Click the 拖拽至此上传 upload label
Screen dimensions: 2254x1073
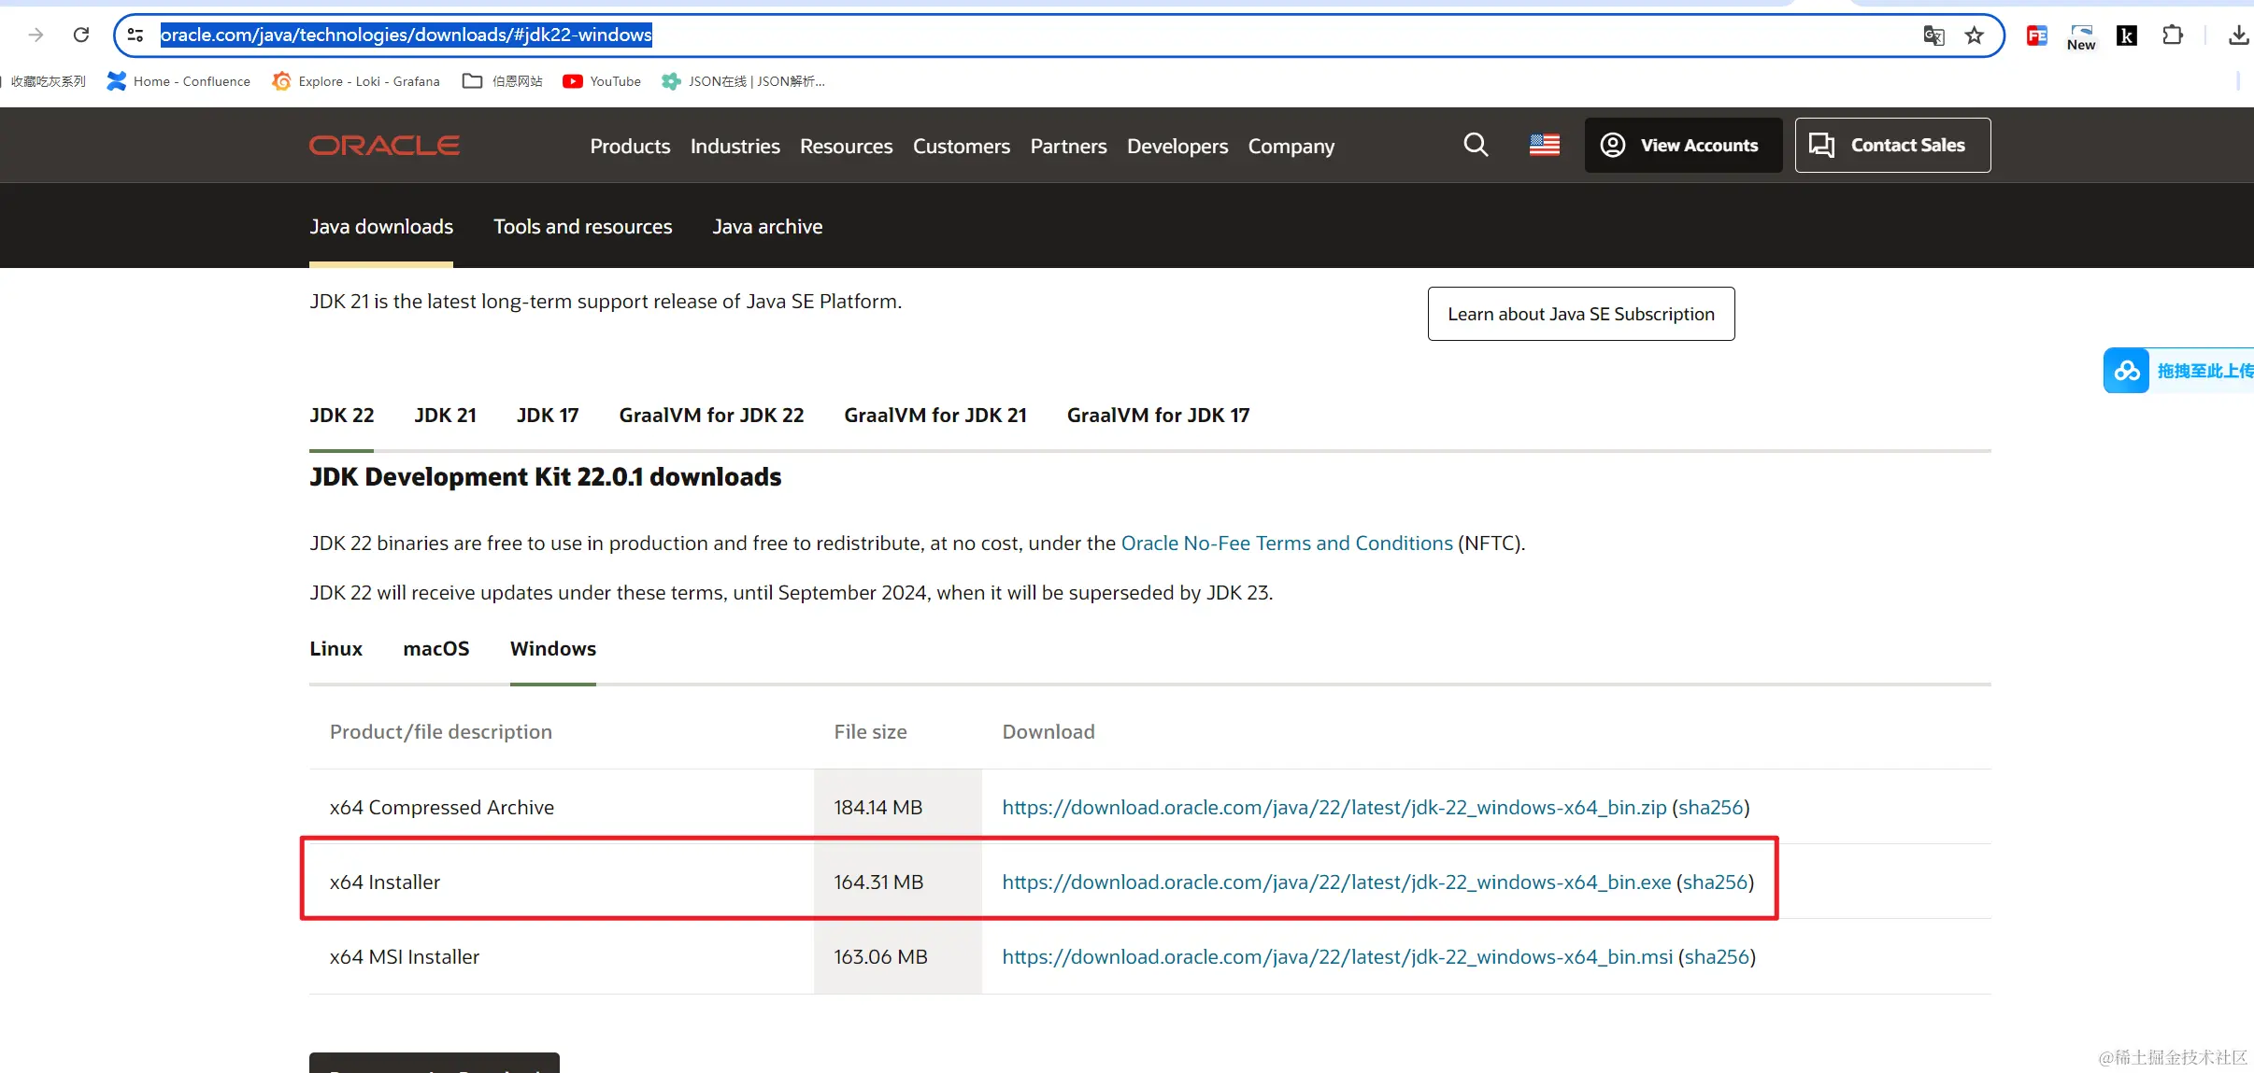coord(2205,371)
